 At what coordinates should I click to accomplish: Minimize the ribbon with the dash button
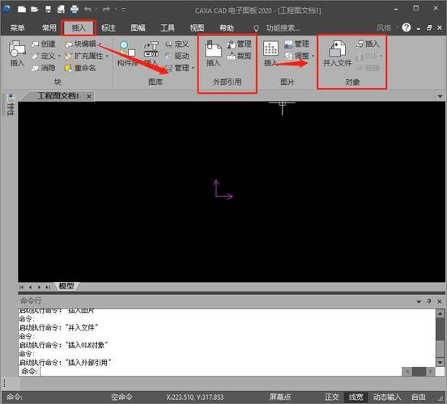tap(419, 28)
